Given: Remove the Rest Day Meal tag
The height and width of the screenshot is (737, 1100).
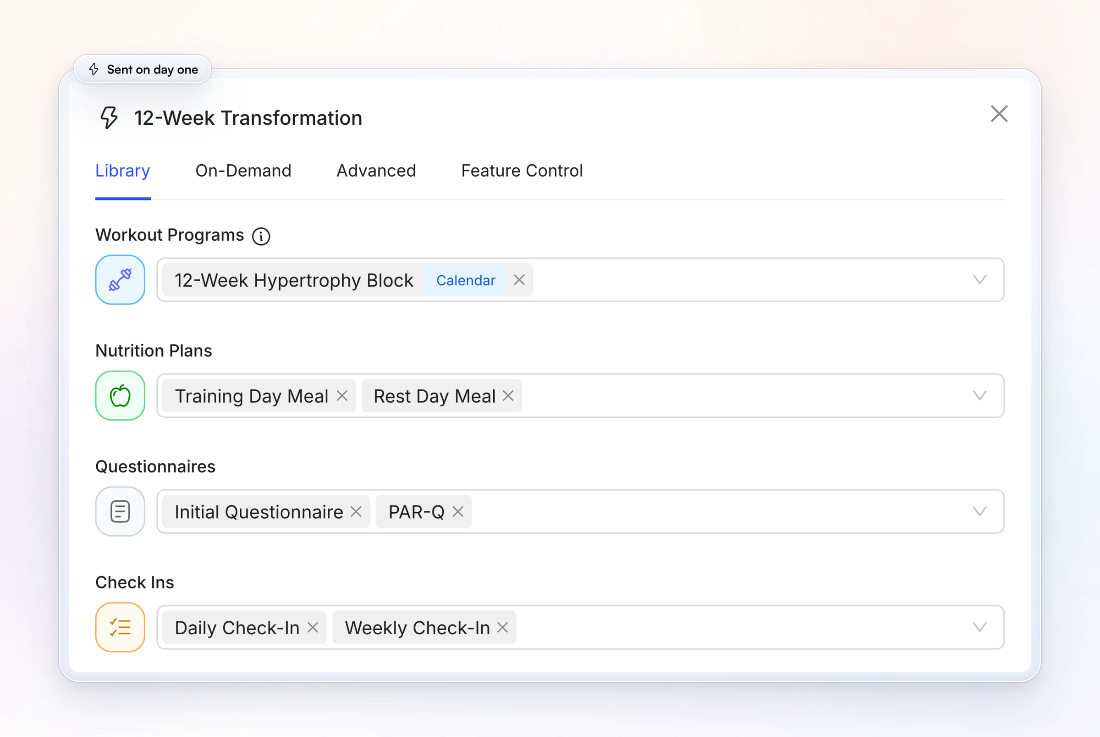Looking at the screenshot, I should tap(508, 396).
